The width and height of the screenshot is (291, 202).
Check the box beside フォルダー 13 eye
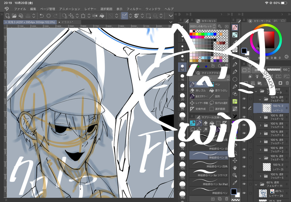[x=250, y=99]
